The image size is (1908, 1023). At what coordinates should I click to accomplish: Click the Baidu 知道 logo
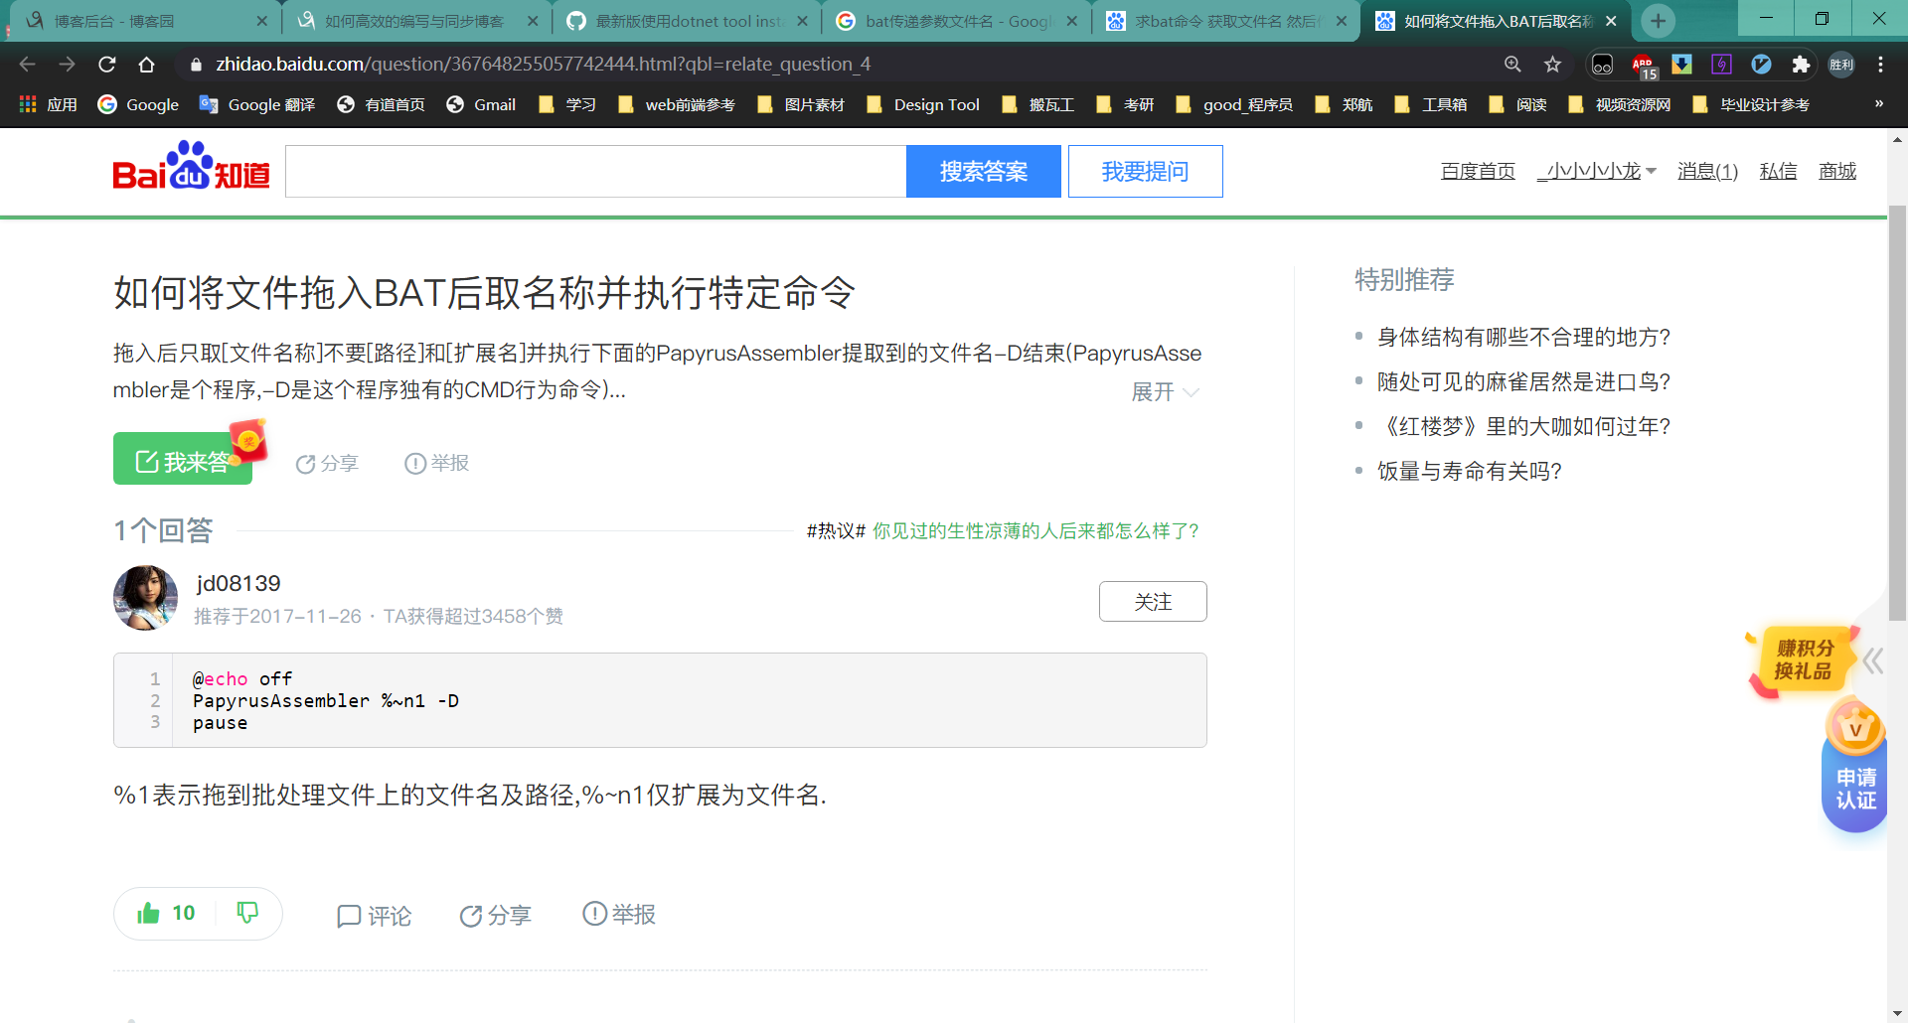pos(191,167)
